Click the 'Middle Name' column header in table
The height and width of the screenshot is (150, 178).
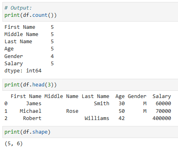click(x=61, y=96)
